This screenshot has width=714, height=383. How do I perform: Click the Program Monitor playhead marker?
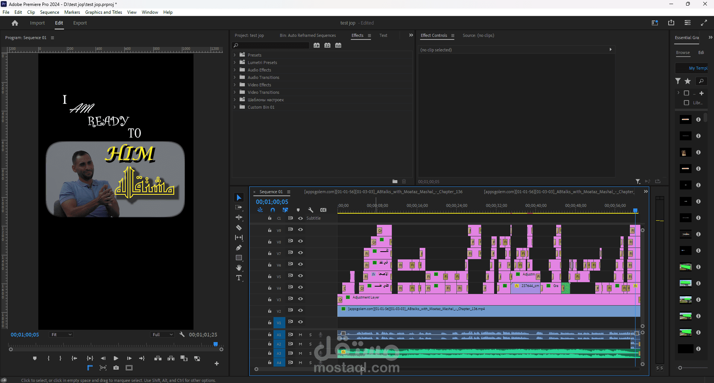point(215,344)
